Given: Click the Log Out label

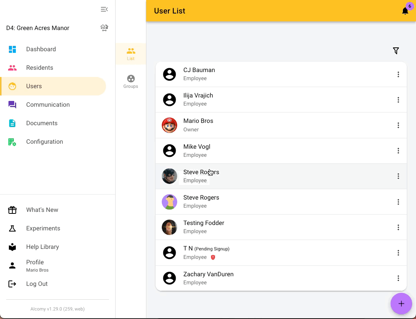Looking at the screenshot, I should (37, 284).
